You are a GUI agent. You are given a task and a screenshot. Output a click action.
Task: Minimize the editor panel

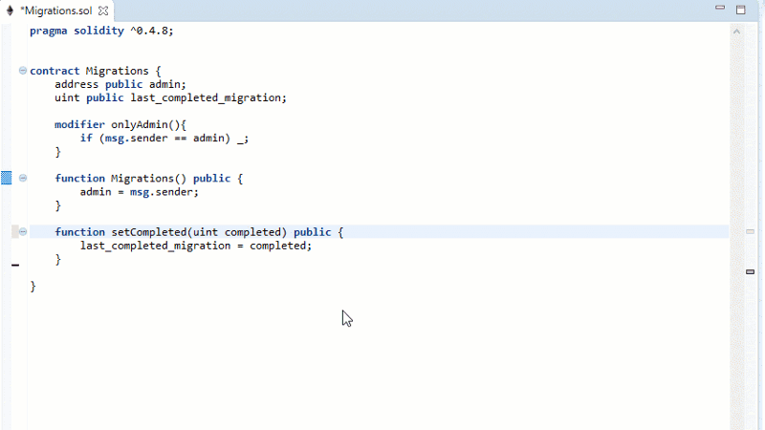720,9
